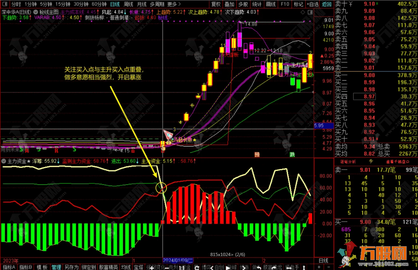418x270 pixels.
Task: Click the image viewer zoom-out minus icon
Action: tap(166, 267)
